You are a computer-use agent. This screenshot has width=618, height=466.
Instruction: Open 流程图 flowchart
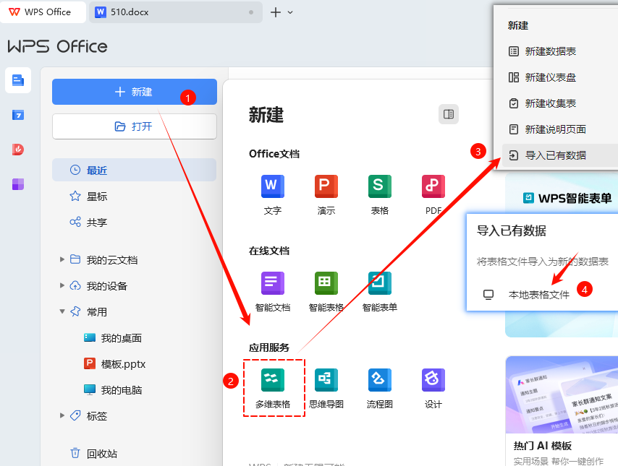[380, 389]
